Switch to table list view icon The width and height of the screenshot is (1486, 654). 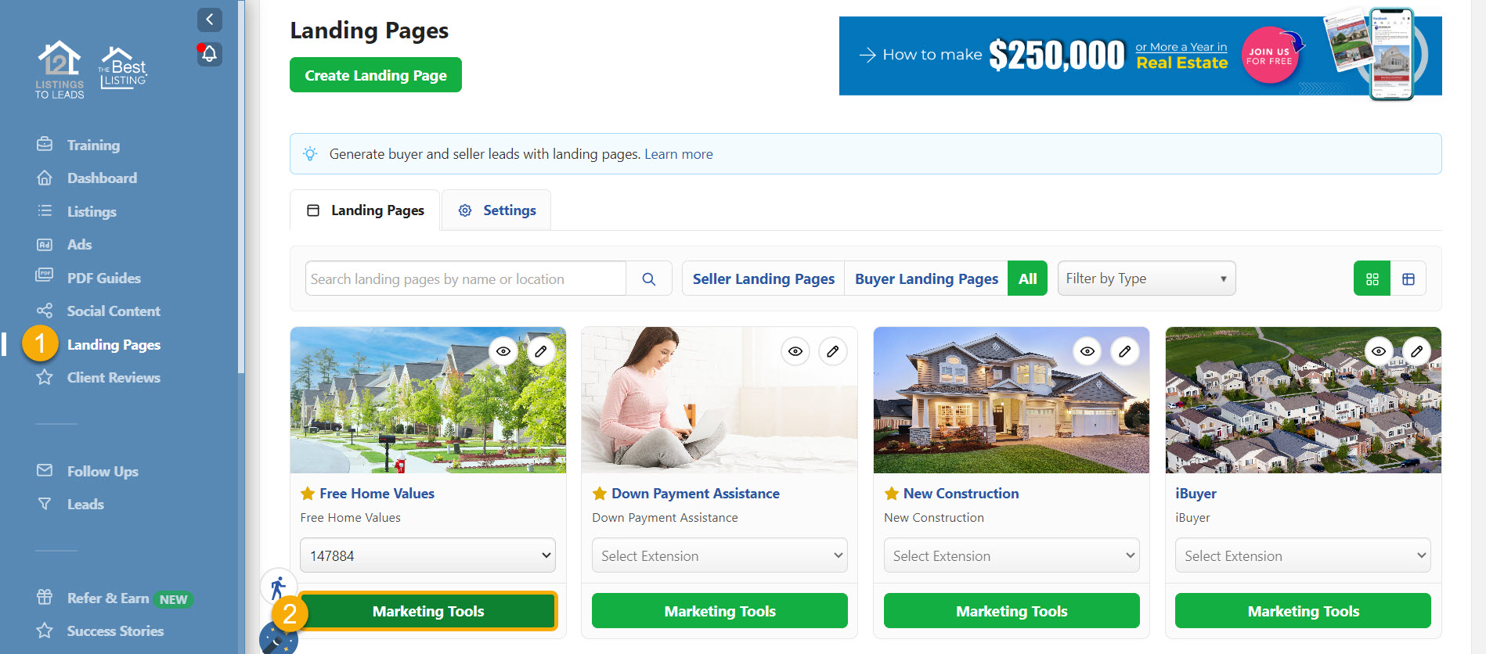click(1408, 278)
